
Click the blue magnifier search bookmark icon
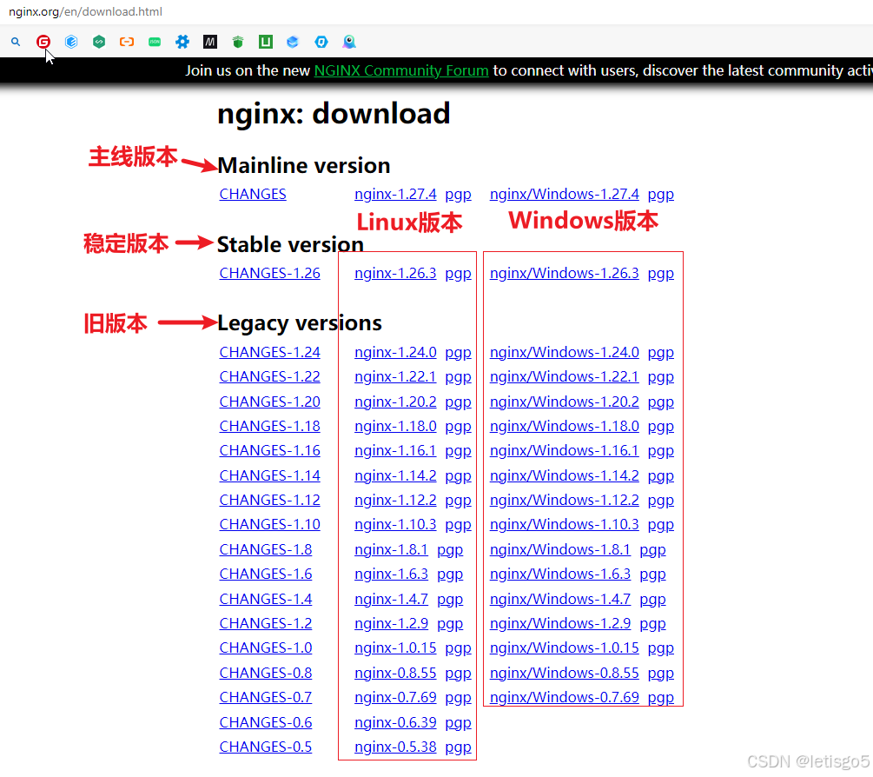click(16, 42)
